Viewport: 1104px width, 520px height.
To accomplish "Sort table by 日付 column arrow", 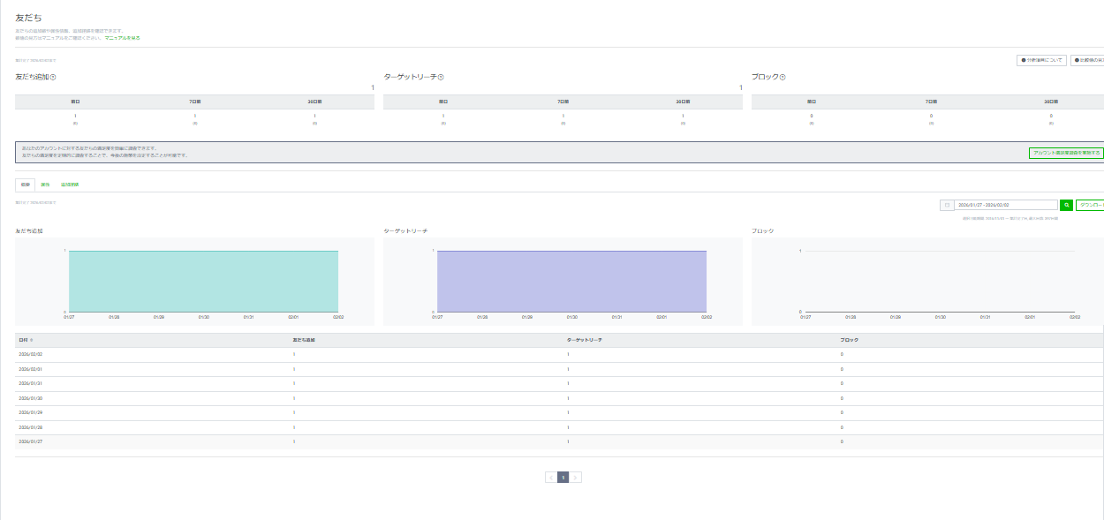I will (32, 340).
